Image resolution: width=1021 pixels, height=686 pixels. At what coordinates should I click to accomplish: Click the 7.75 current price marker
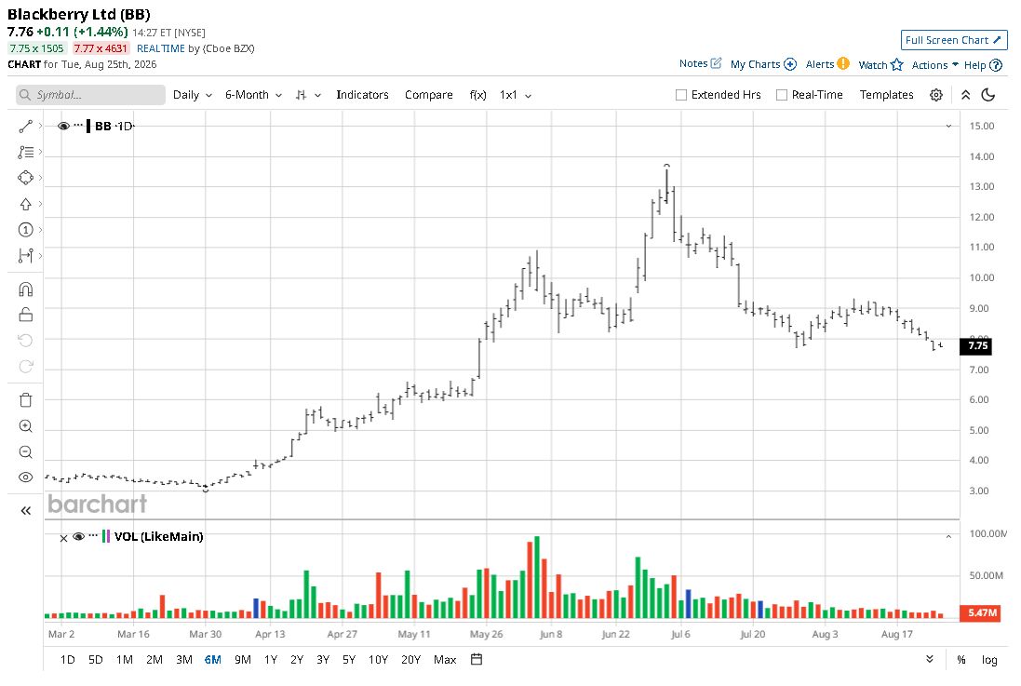[x=976, y=346]
